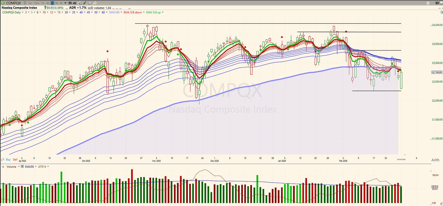
Task: Click the monitor layout icon at top right
Action: click(441, 3)
